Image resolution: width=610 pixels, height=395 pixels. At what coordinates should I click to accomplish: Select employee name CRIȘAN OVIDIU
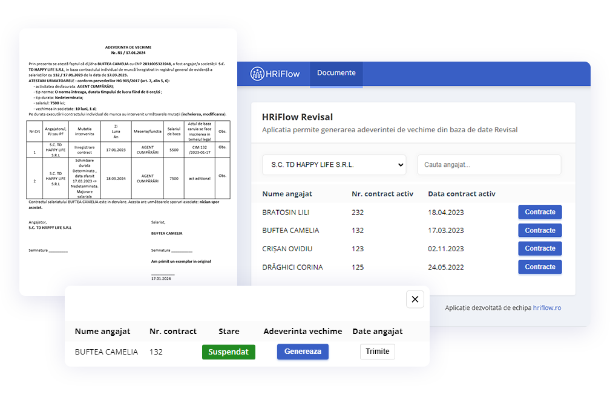click(x=287, y=249)
